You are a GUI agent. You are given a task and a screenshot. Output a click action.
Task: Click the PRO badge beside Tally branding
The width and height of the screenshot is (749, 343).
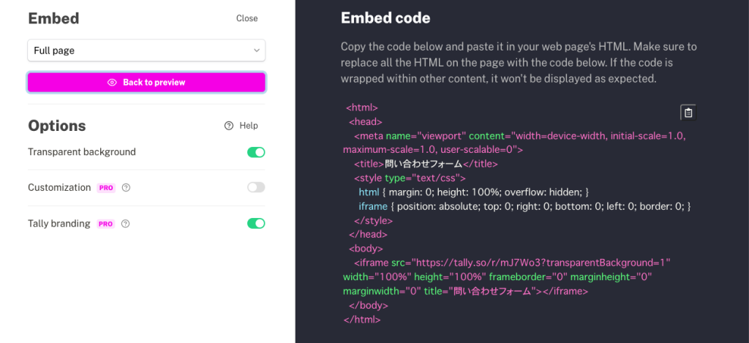(106, 224)
